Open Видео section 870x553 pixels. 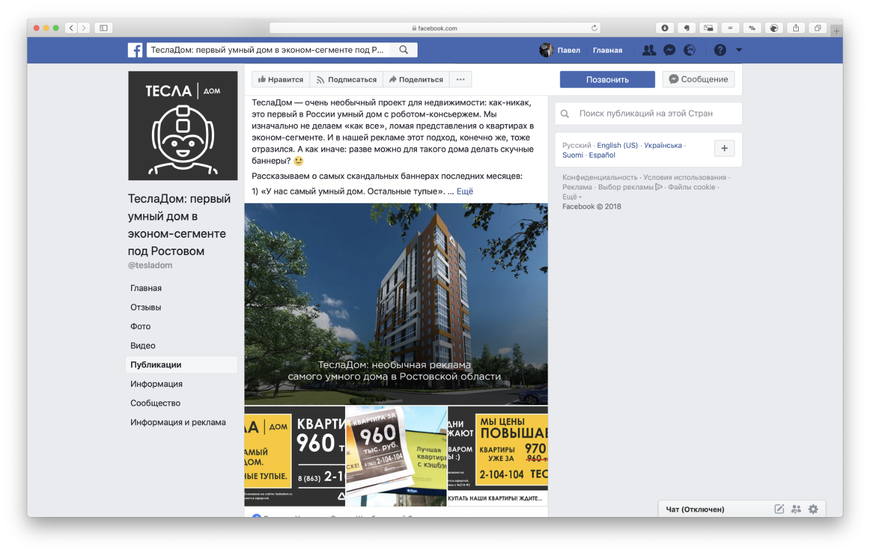(x=143, y=345)
